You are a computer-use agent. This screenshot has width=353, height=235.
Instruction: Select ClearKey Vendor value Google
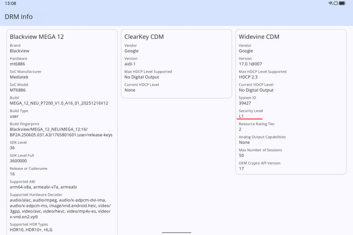(131, 51)
